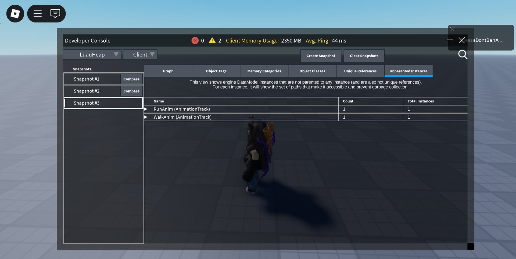Select Snapshot #3 in the snapshots list
Screen dimensions: 516x259
[87, 103]
